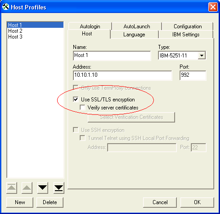Click the Delete button
Image resolution: width=220 pixels, height=214 pixels.
(50, 202)
